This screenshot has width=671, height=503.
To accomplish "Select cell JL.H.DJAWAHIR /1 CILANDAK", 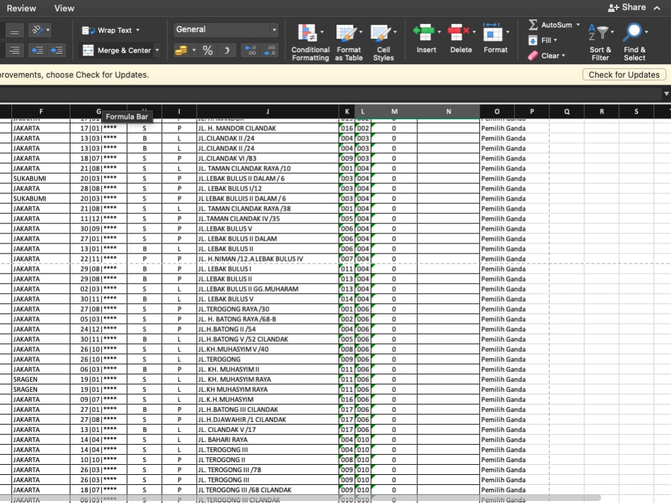I will 268,420.
